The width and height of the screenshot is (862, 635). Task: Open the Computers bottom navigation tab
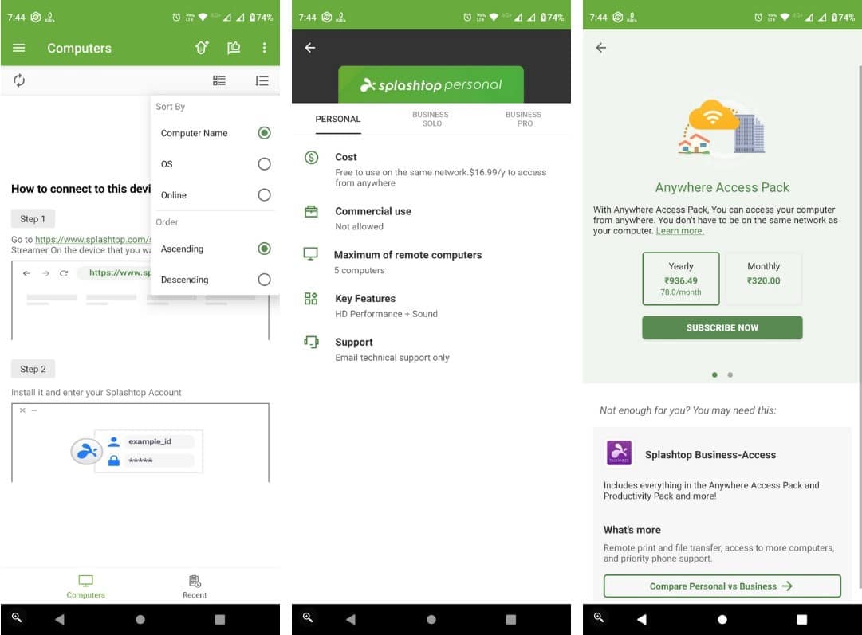(86, 586)
